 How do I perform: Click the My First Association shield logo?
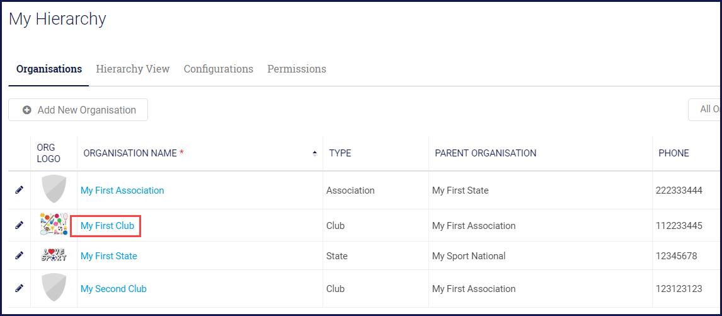click(54, 190)
